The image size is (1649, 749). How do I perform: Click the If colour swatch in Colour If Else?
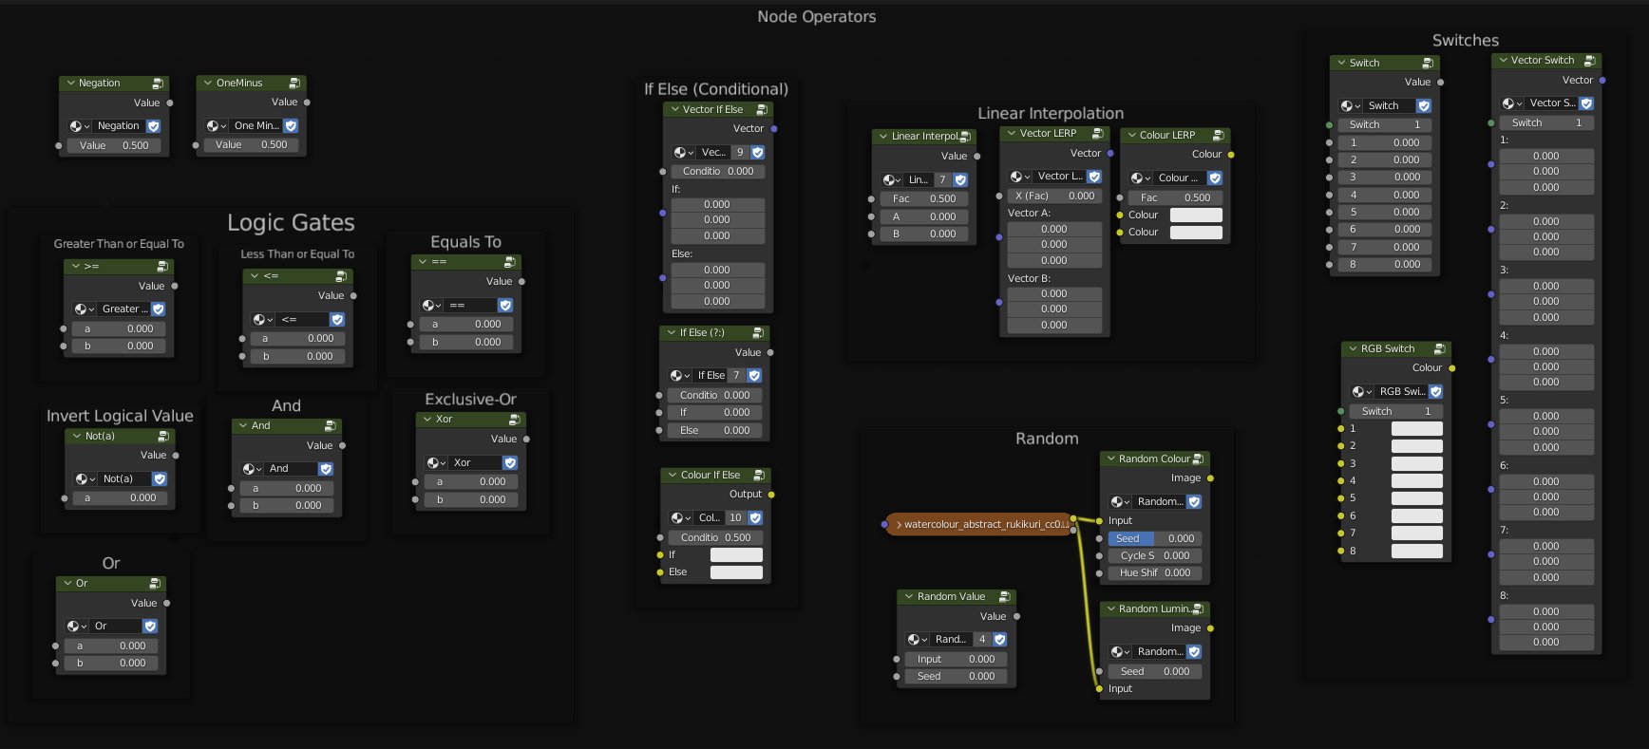tap(736, 555)
